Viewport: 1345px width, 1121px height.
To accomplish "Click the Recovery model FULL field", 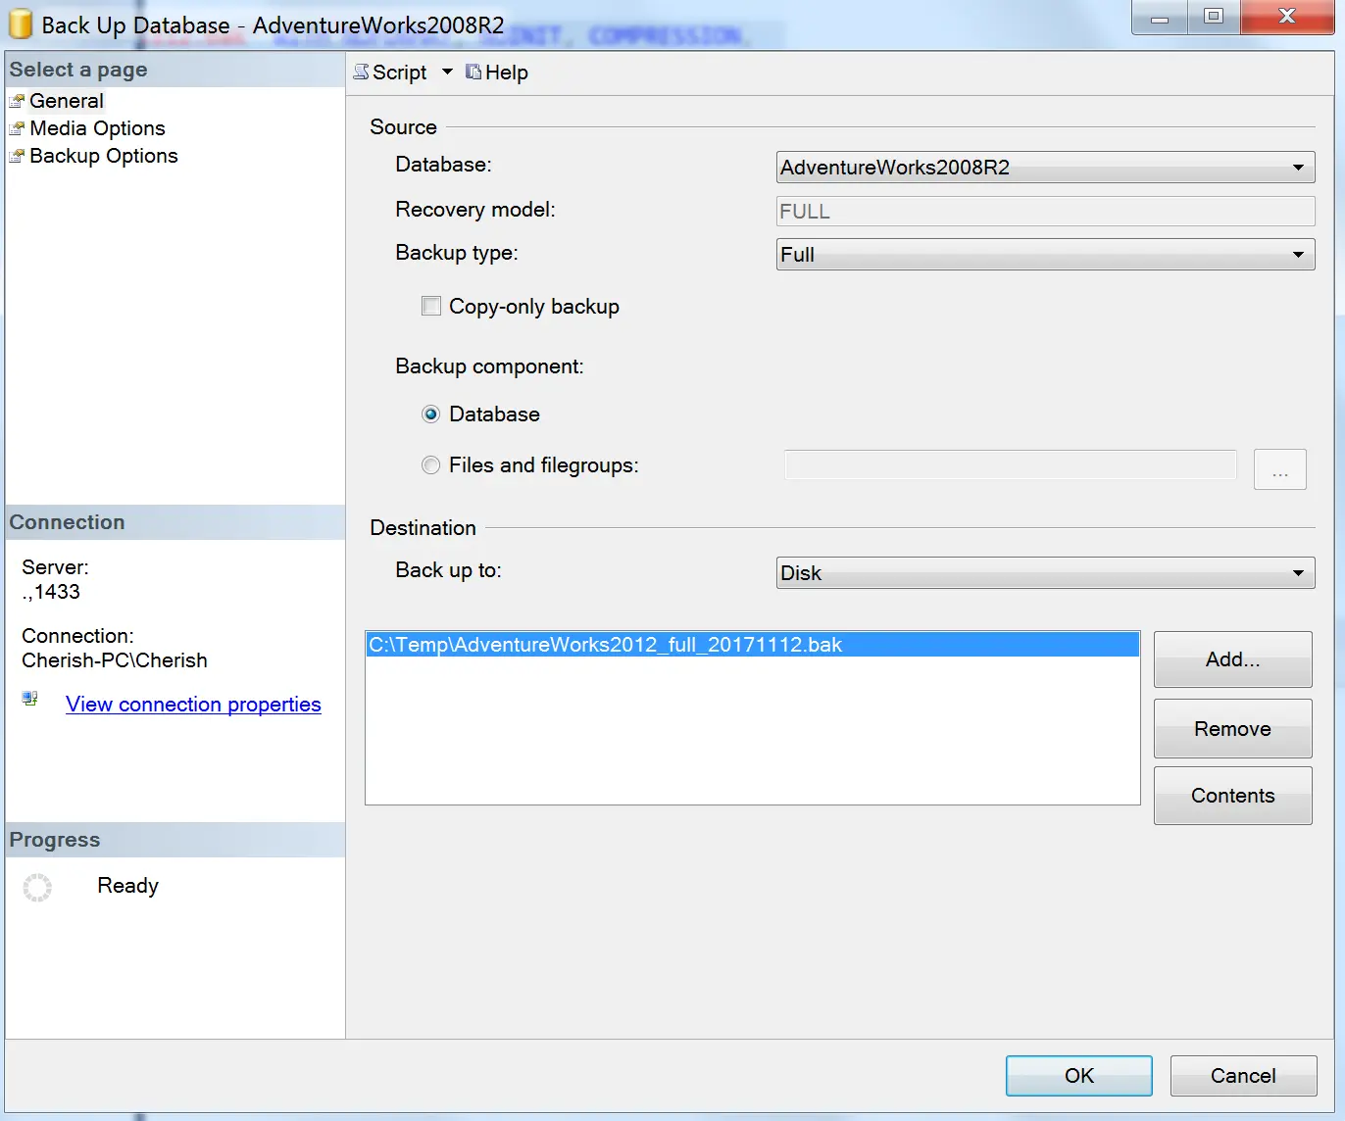I will tap(1045, 211).
